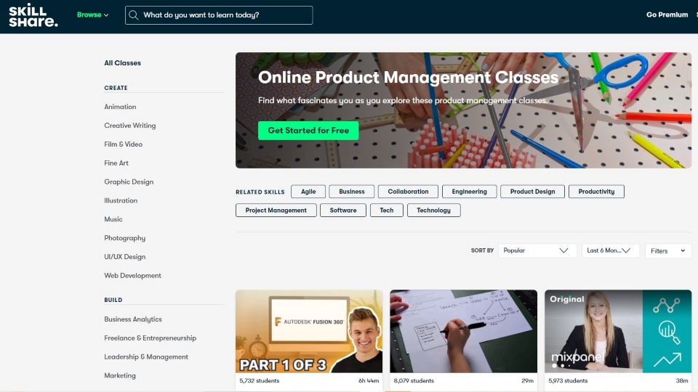The height and width of the screenshot is (392, 698).
Task: Open the Mixpanel Original class thumbnail
Action: click(618, 332)
